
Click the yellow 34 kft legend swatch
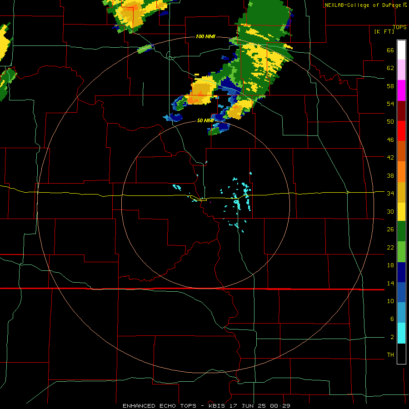click(401, 212)
